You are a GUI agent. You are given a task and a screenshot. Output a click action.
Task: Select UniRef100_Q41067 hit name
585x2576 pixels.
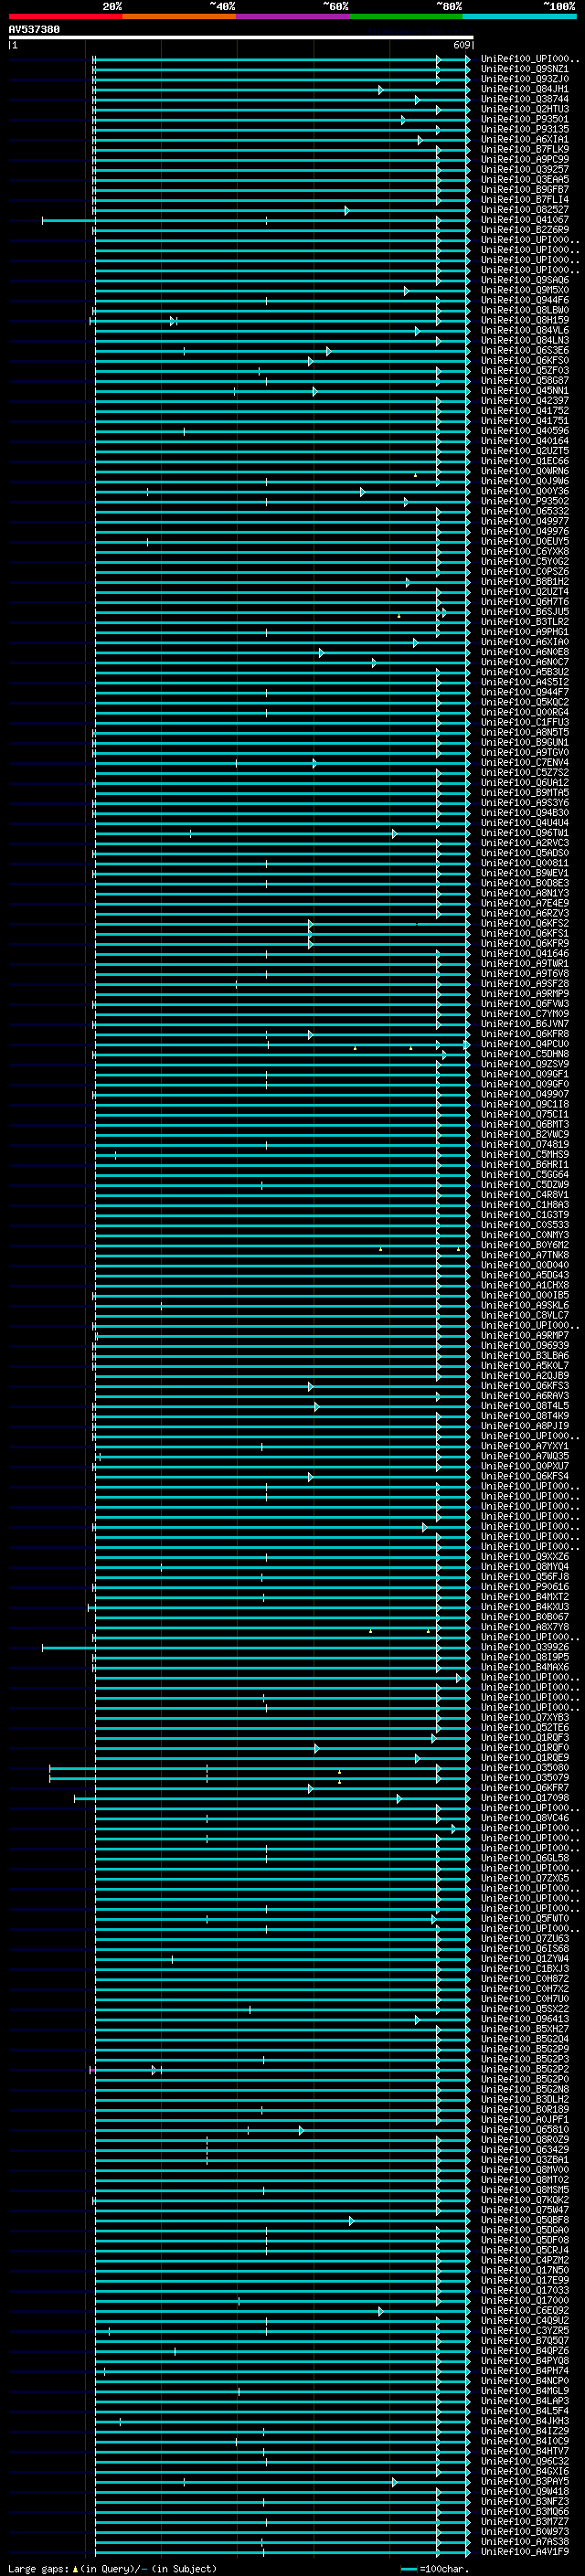[x=525, y=220]
